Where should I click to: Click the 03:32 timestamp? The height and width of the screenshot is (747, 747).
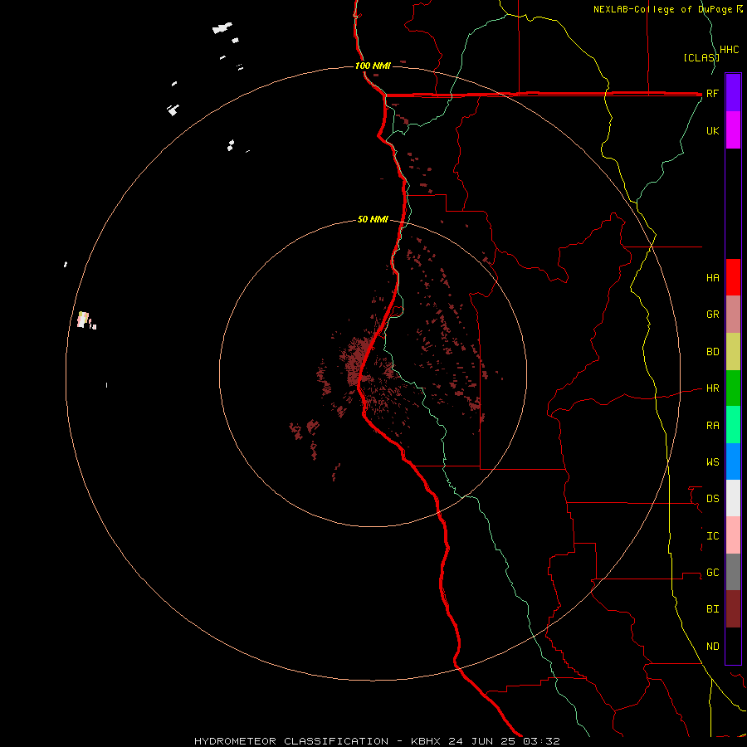pos(541,741)
